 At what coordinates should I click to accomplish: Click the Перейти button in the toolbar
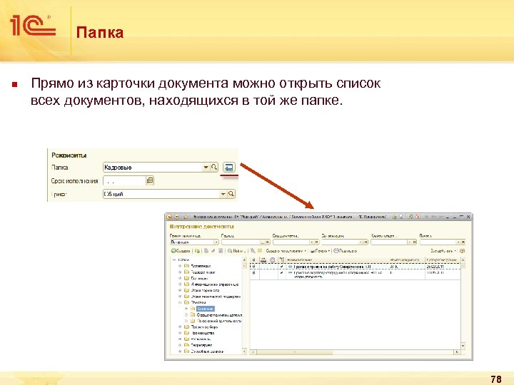click(x=346, y=251)
